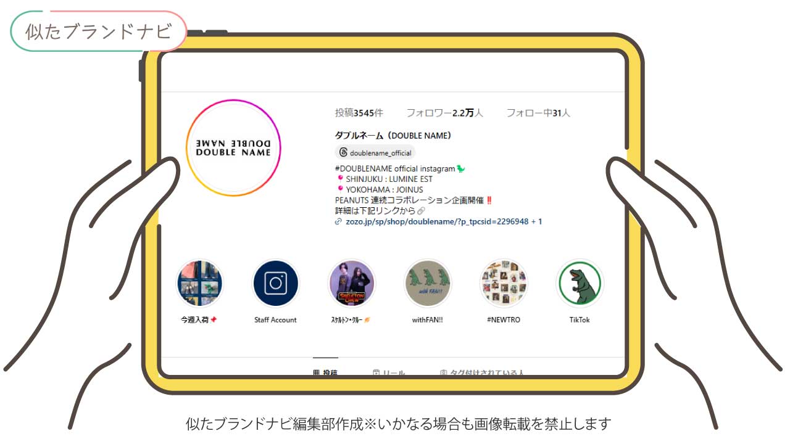Viewport: 790px width, 444px height.
Task: Switch to the 投稿 tab
Action: [325, 372]
